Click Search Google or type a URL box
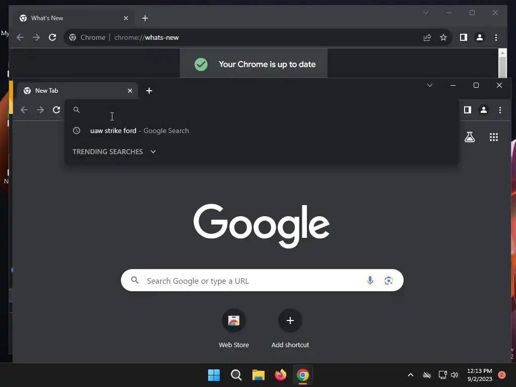 (x=262, y=280)
